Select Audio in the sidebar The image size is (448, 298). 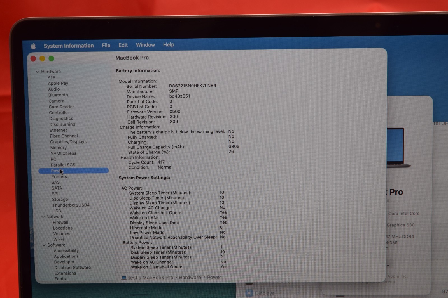pyautogui.click(x=54, y=89)
